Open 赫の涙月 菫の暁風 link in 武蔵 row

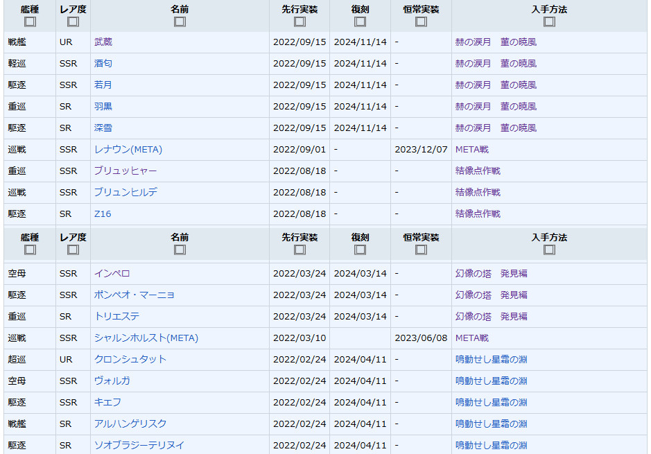[x=496, y=42]
